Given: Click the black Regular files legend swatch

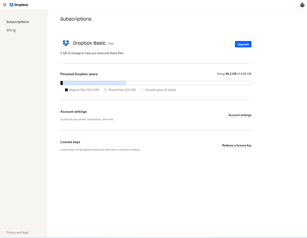Looking at the screenshot, I should point(66,90).
